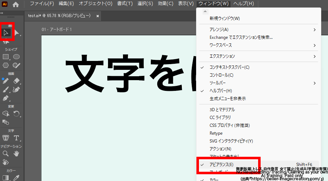Image resolution: width=328 pixels, height=181 pixels.
Task: Open the 書式(T) menu
Action: (125, 4)
